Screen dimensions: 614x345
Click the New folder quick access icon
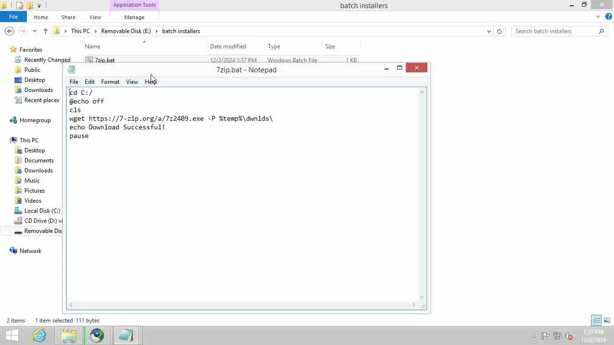(x=30, y=6)
